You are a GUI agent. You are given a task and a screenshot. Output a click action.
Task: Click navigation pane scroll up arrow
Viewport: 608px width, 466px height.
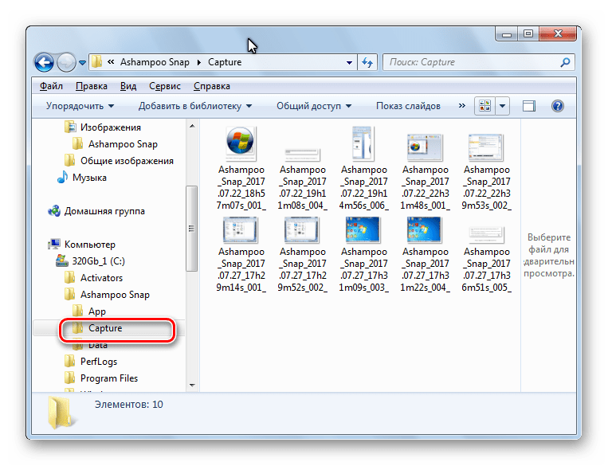tap(192, 126)
